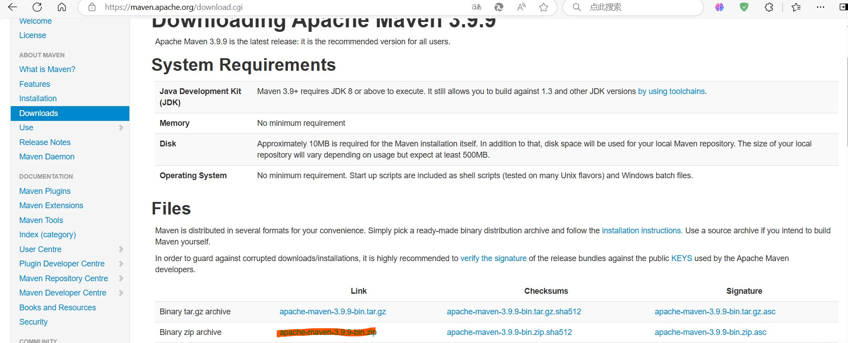Go to browser home page icon
The width and height of the screenshot is (848, 343).
click(x=62, y=7)
